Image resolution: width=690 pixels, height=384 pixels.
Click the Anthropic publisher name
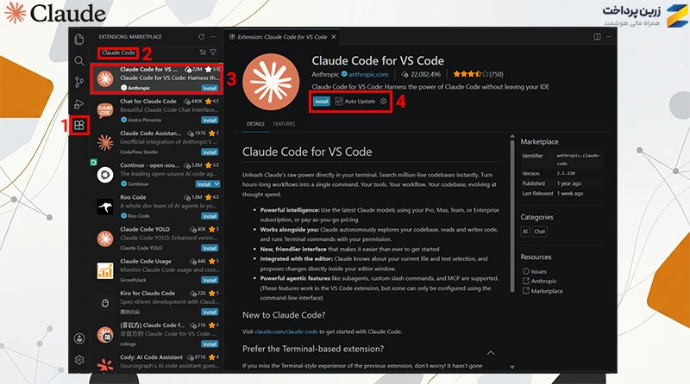(x=325, y=74)
